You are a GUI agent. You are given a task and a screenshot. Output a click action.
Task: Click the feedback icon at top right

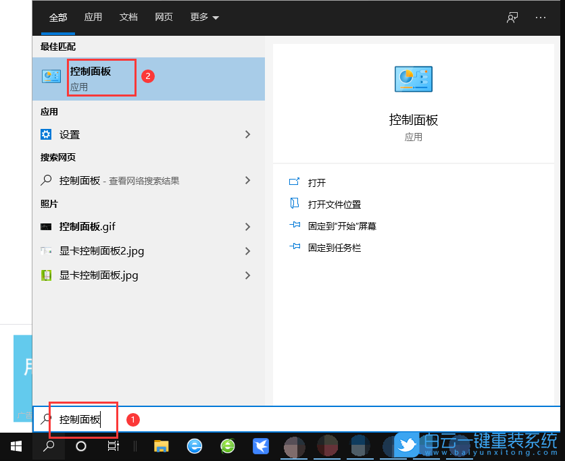(x=512, y=18)
